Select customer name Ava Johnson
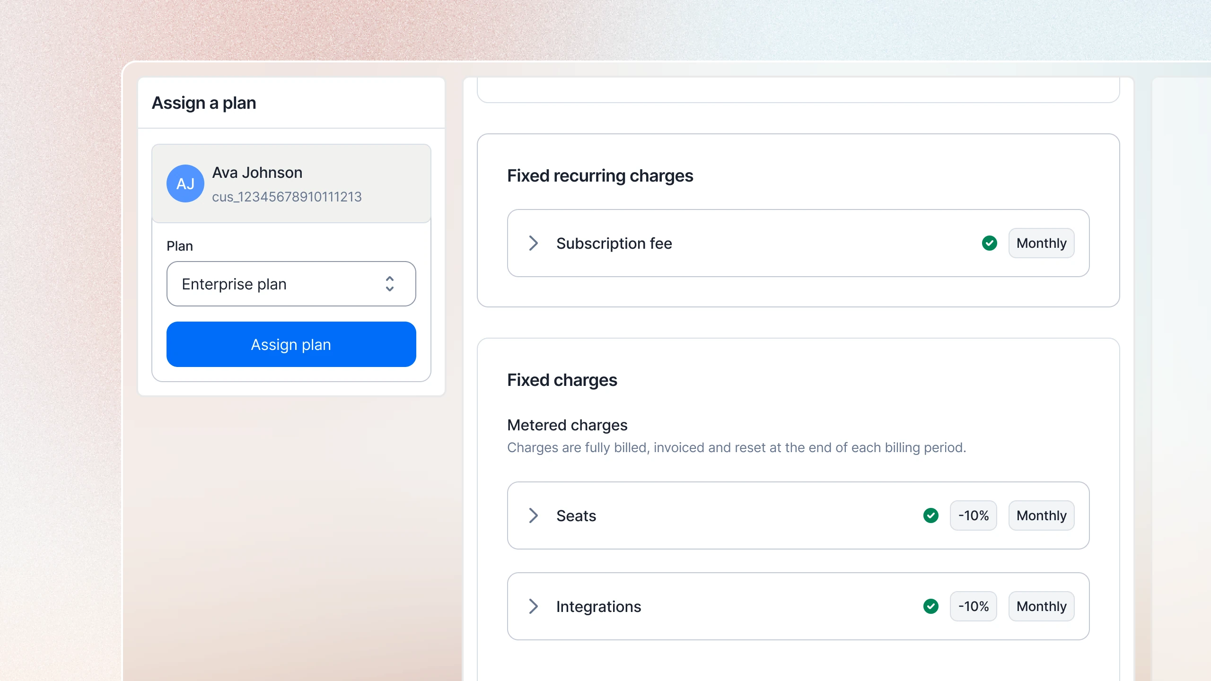The height and width of the screenshot is (681, 1211). click(x=257, y=173)
